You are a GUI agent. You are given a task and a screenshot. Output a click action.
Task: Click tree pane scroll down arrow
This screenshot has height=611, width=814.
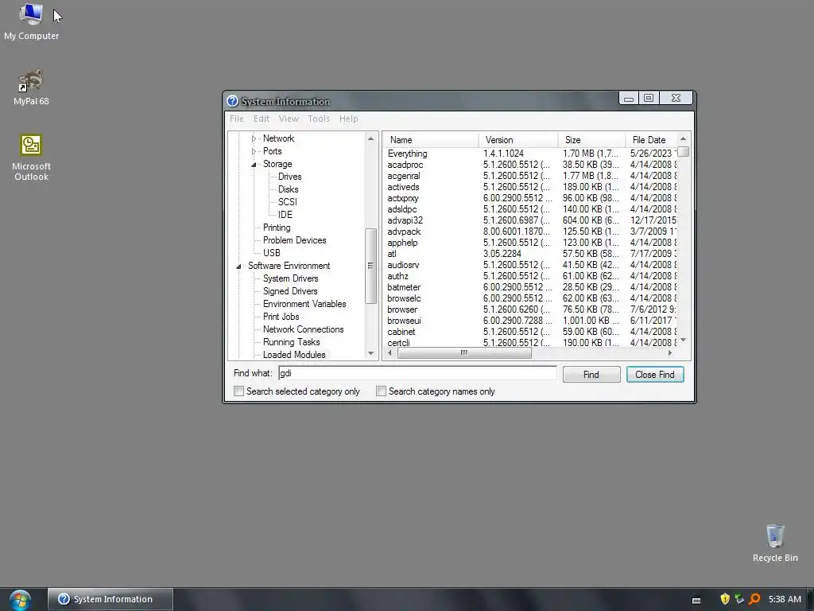pos(370,353)
